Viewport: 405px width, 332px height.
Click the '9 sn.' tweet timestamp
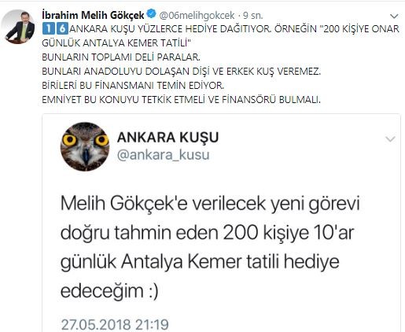coord(252,16)
